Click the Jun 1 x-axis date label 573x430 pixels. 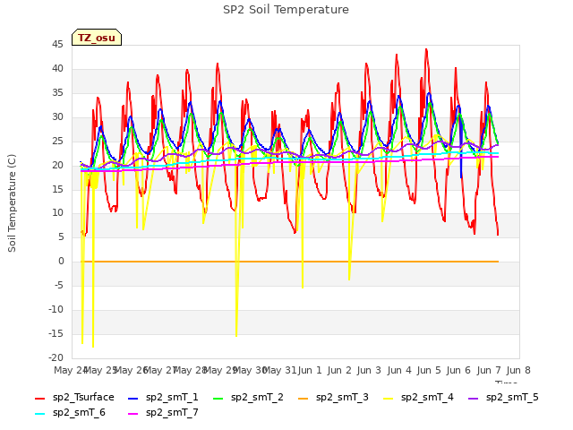[310, 370]
